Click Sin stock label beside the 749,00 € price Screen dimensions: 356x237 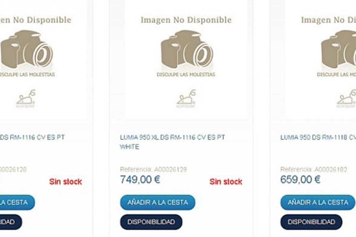point(226,182)
